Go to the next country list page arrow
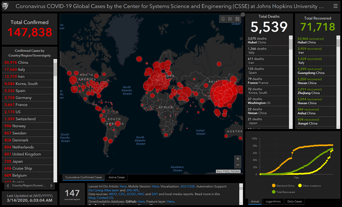This screenshot has height=207, width=342. coord(52,186)
